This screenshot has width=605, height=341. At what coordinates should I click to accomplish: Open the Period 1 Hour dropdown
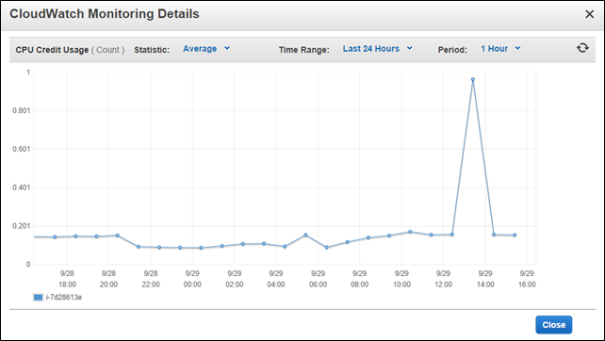coord(500,49)
